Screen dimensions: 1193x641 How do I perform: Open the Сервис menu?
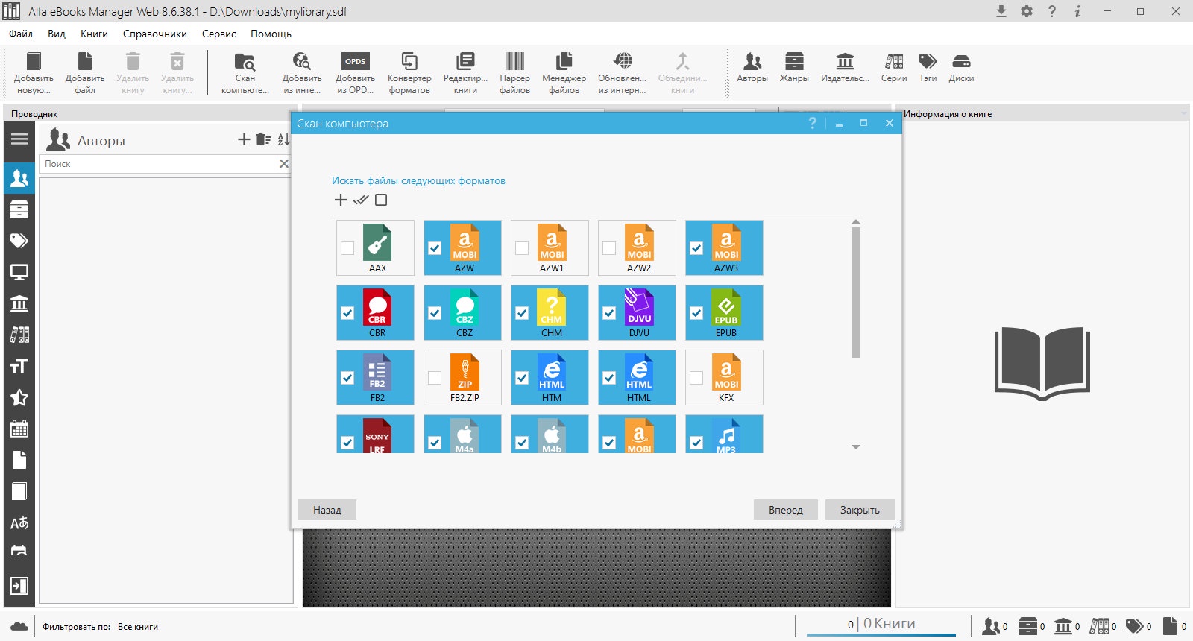(x=218, y=34)
